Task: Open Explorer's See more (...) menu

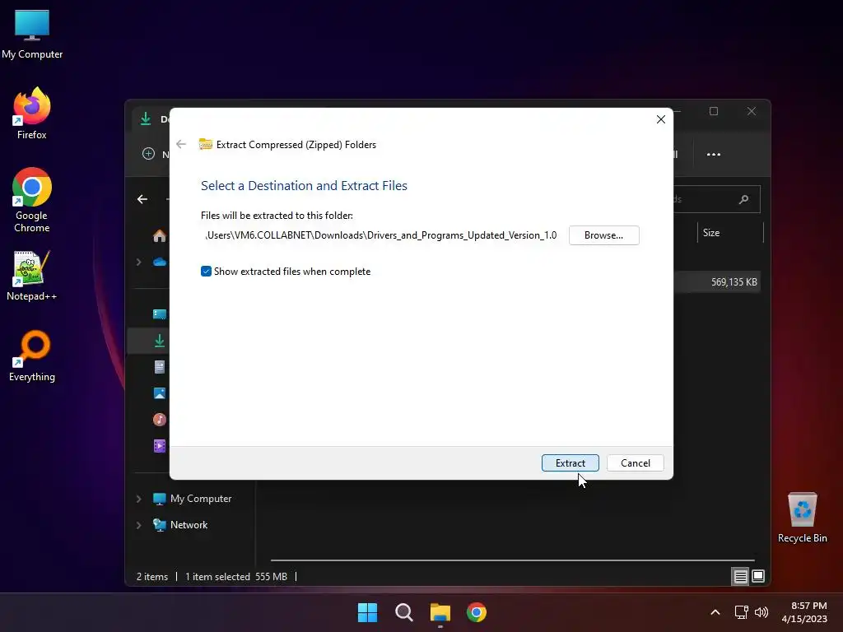Action: [x=714, y=154]
